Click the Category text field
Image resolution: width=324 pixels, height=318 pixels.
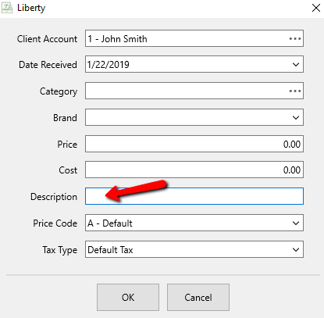coord(194,91)
